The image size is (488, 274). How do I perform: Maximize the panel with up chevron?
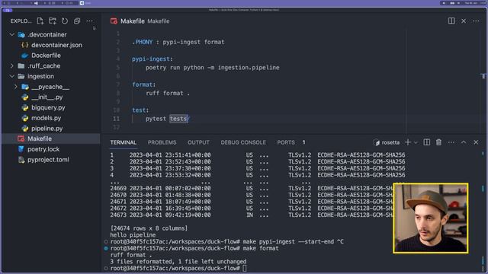tap(464, 142)
